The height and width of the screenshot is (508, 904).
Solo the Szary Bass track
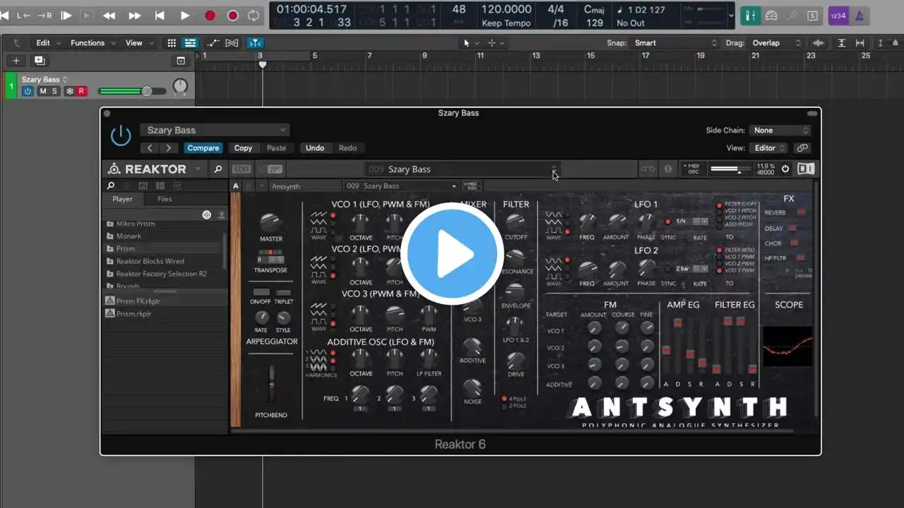coord(54,91)
